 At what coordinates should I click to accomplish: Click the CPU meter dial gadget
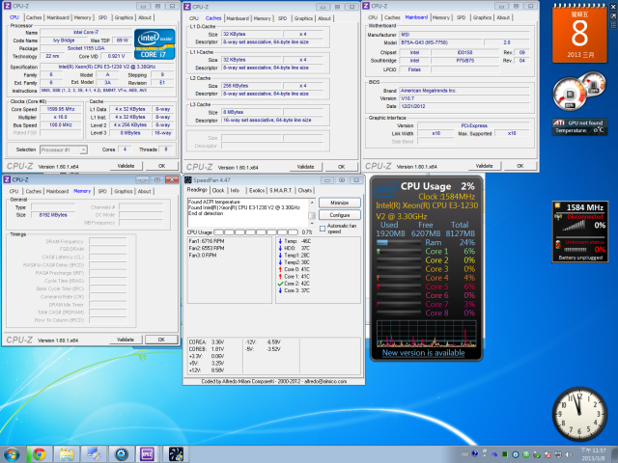point(578,91)
